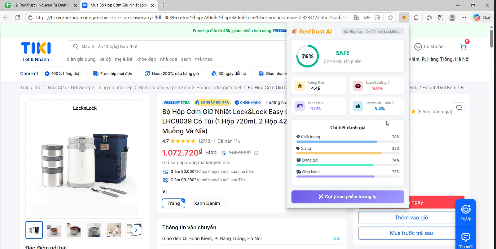This screenshot has width=496, height=249.
Task: Open khỏe đẹp category
Action: point(146,59)
